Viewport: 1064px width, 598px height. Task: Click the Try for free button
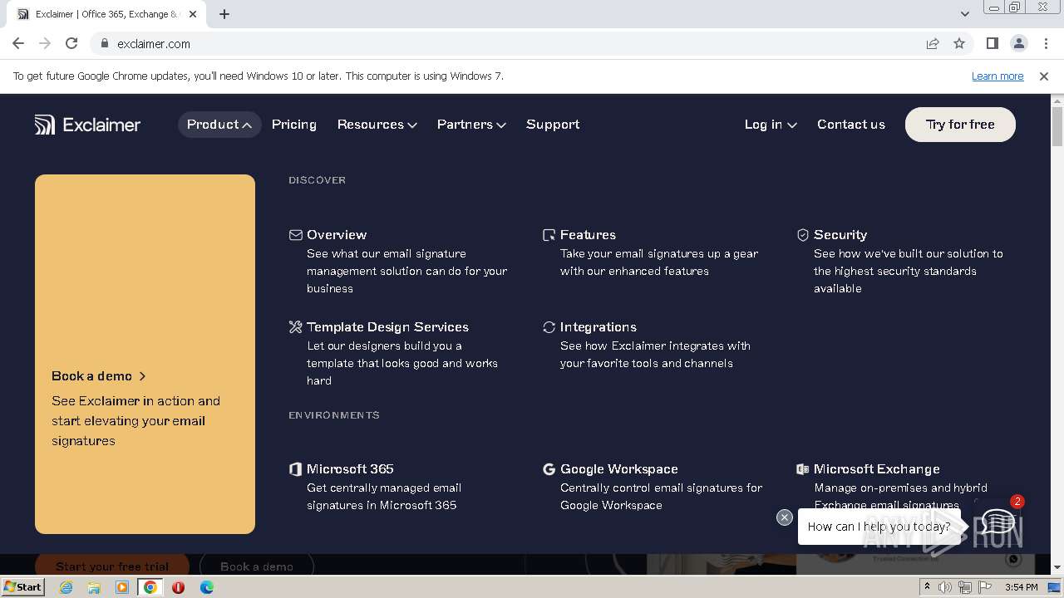tap(960, 125)
